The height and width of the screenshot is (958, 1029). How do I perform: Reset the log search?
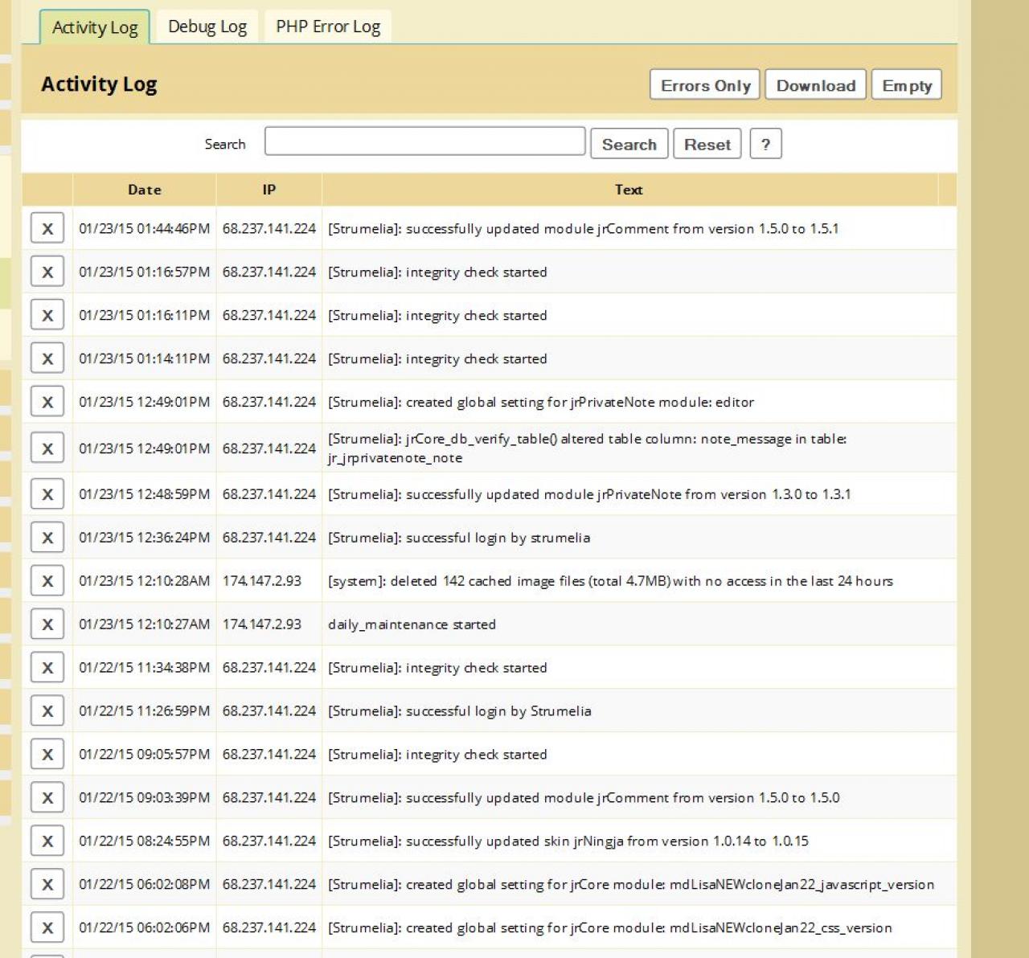click(x=707, y=145)
